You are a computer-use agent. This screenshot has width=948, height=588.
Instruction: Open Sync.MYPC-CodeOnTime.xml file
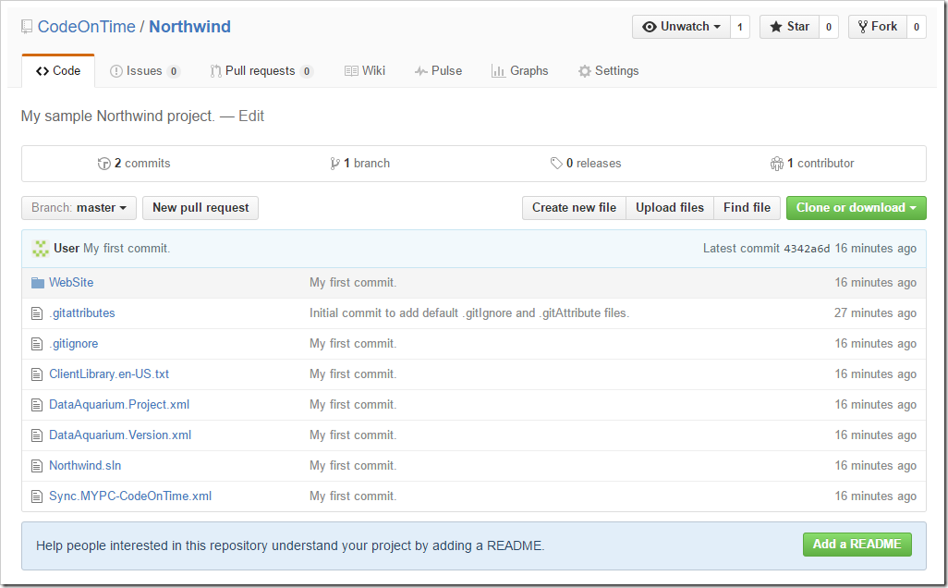[130, 496]
